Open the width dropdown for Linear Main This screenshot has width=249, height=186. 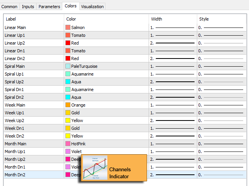click(173, 28)
